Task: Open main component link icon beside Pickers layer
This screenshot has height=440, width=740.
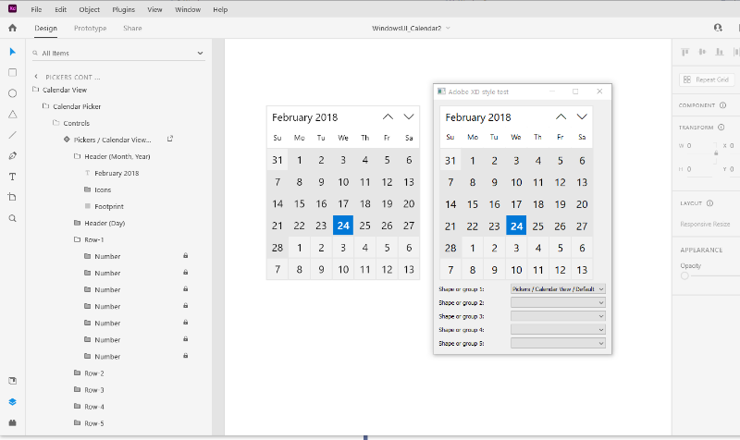Action: click(170, 140)
